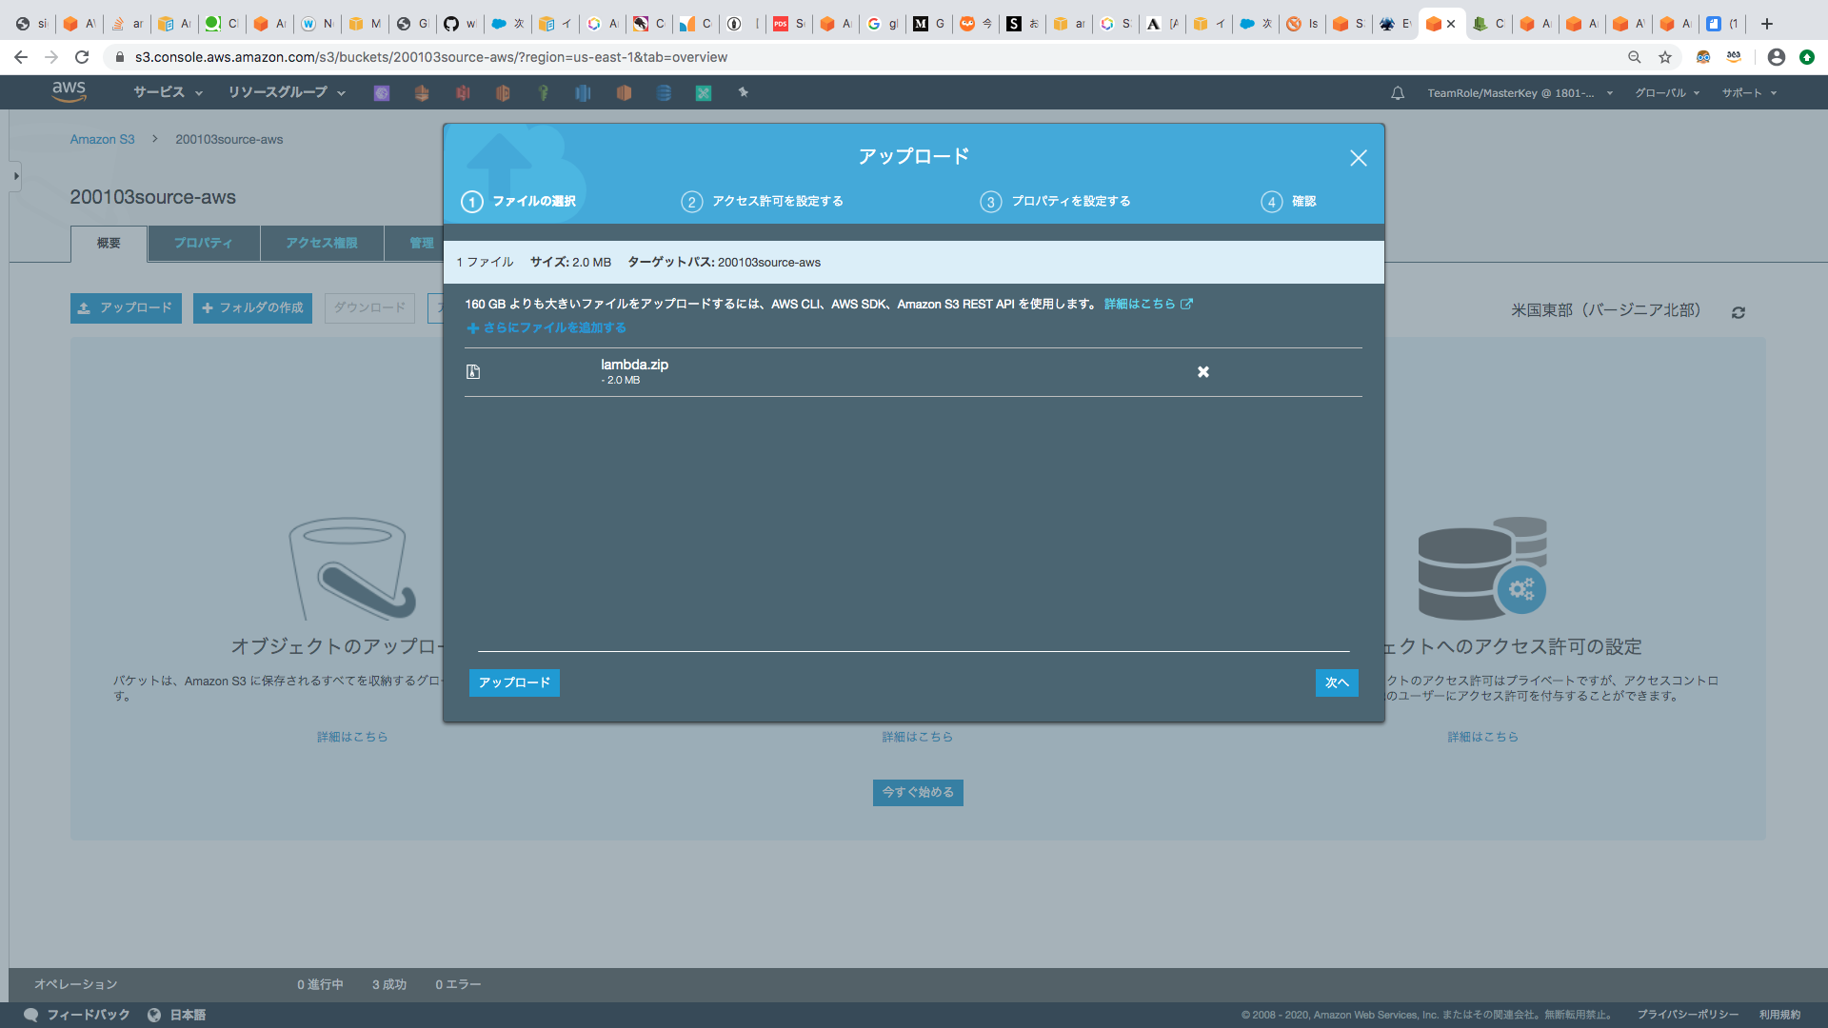Open a new browser tab
Viewport: 1828px width, 1028px height.
tap(1767, 24)
